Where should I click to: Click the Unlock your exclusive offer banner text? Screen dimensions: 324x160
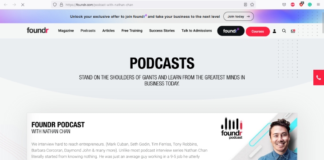pos(145,16)
